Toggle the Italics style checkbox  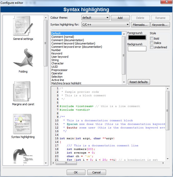[152, 43]
